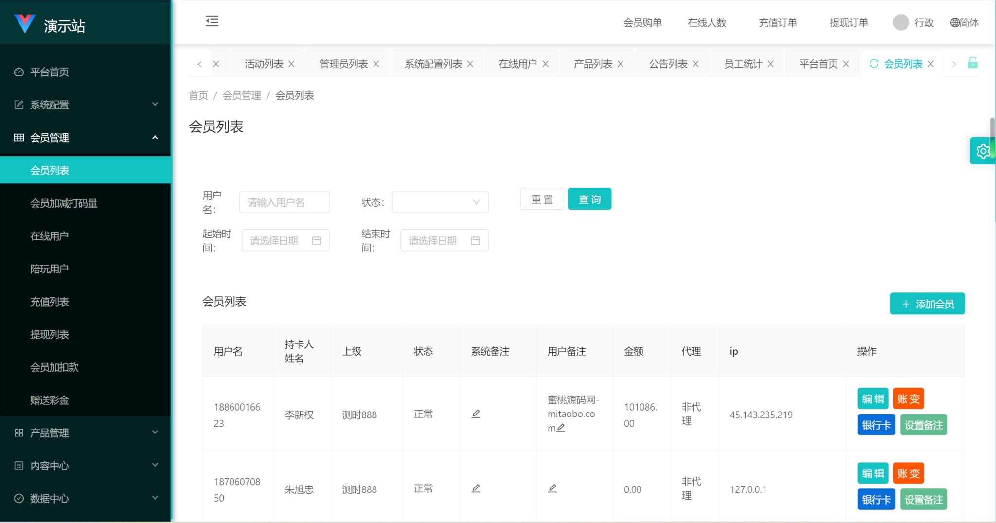Open the 状态 dropdown
The width and height of the screenshot is (996, 523).
[440, 202]
